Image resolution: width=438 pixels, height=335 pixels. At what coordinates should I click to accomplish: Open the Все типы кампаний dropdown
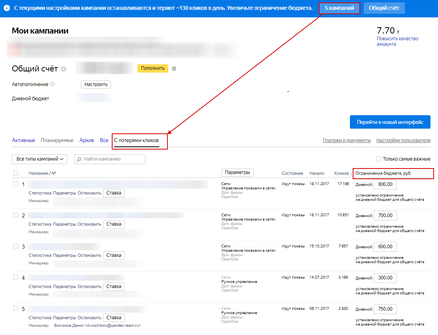tap(39, 159)
